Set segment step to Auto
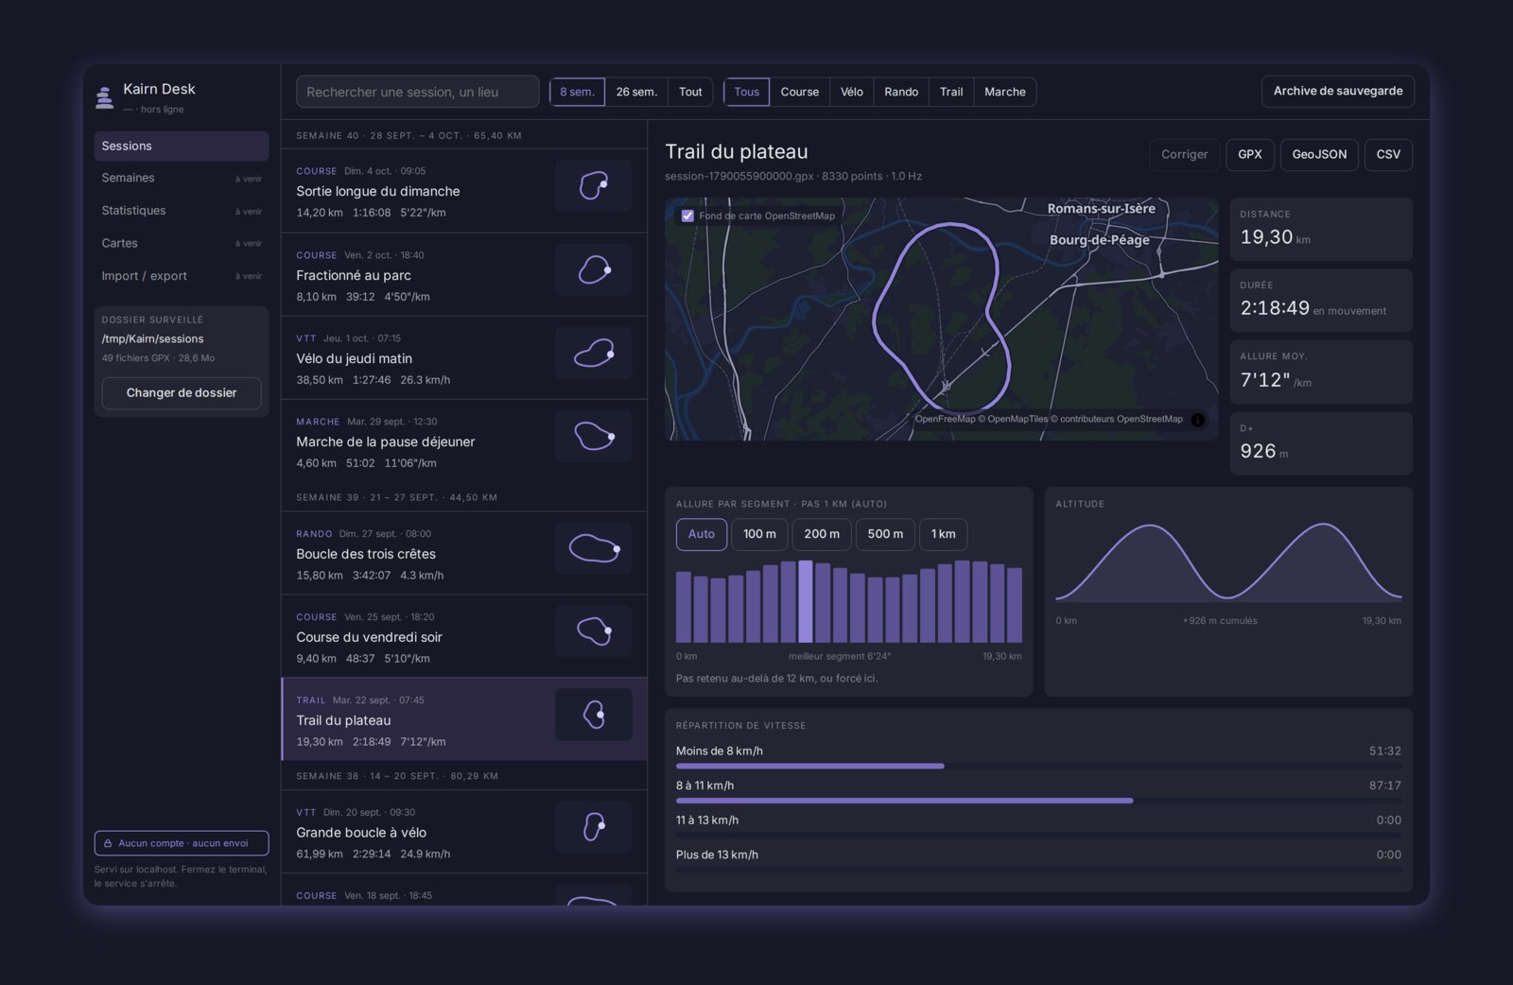 (702, 534)
